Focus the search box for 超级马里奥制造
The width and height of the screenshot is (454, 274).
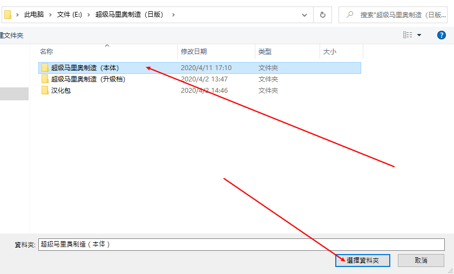click(393, 15)
